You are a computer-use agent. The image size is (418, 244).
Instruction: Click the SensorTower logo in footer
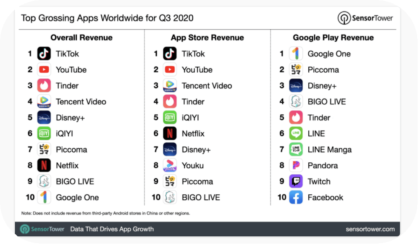point(42,229)
